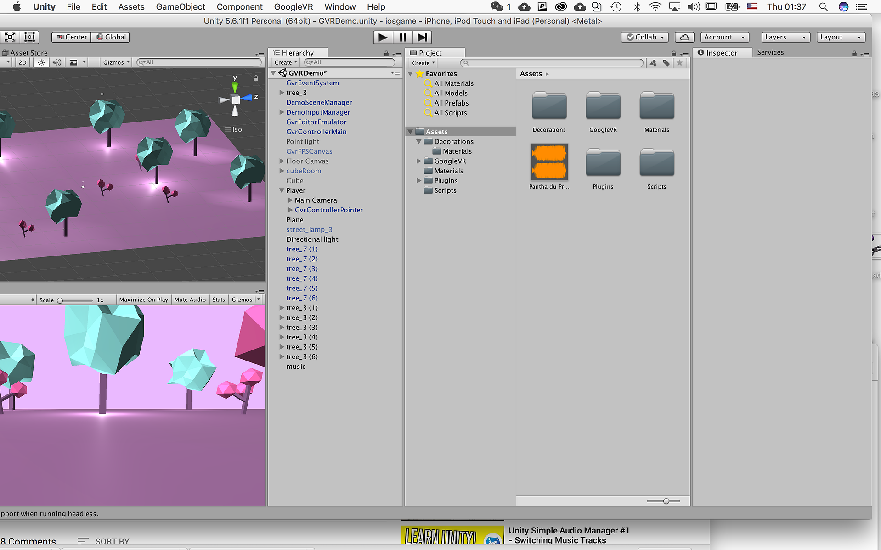Open the GoogleVR menu
The image size is (881, 550).
(x=293, y=7)
